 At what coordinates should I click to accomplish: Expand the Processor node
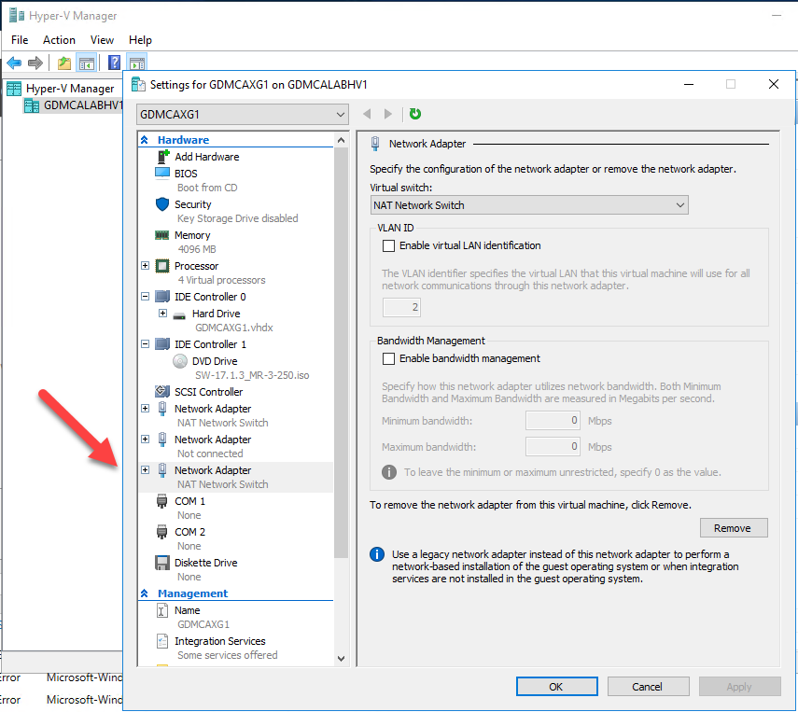145,266
